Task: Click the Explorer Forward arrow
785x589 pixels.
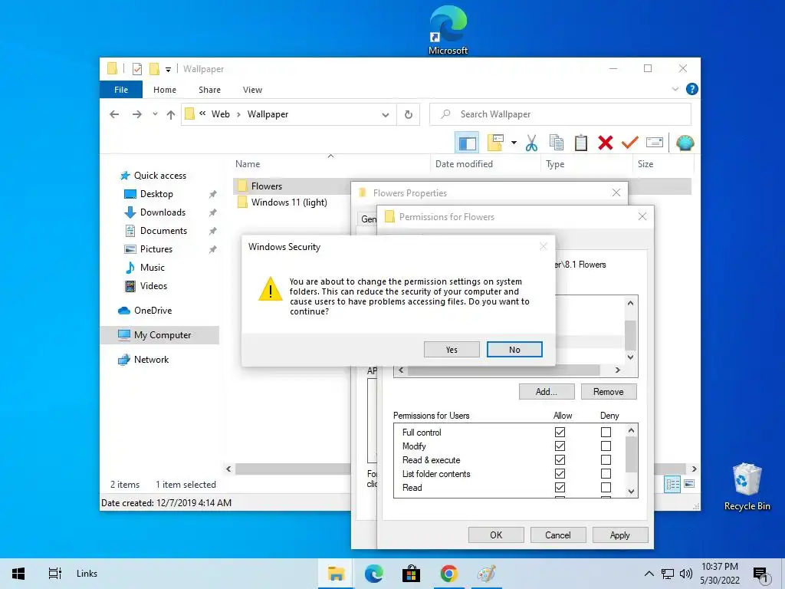Action: [x=136, y=114]
